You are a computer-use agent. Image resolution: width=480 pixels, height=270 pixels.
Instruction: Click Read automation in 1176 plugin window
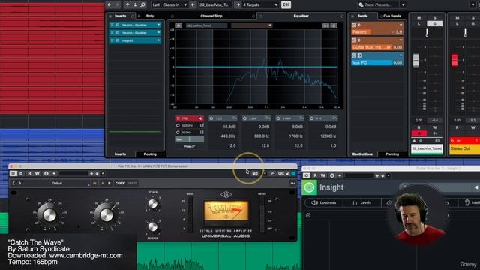pyautogui.click(x=29, y=173)
